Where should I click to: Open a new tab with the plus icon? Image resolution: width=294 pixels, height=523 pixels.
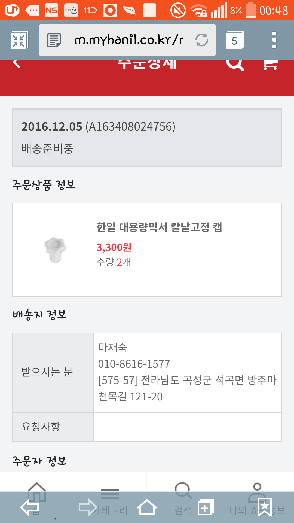coord(206,508)
